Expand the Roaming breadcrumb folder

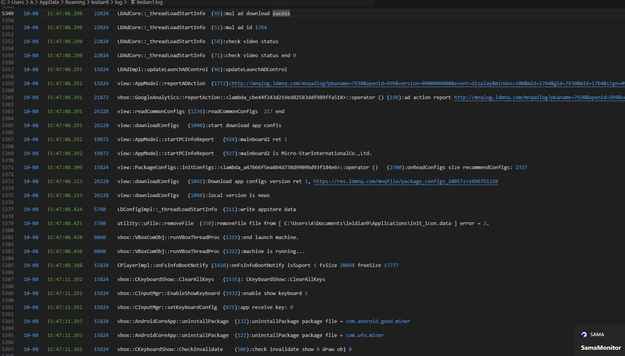point(75,2)
